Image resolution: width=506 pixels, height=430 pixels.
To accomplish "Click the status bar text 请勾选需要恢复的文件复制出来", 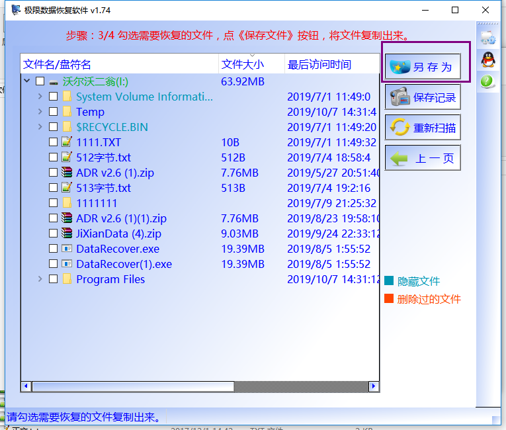I will pyautogui.click(x=83, y=417).
